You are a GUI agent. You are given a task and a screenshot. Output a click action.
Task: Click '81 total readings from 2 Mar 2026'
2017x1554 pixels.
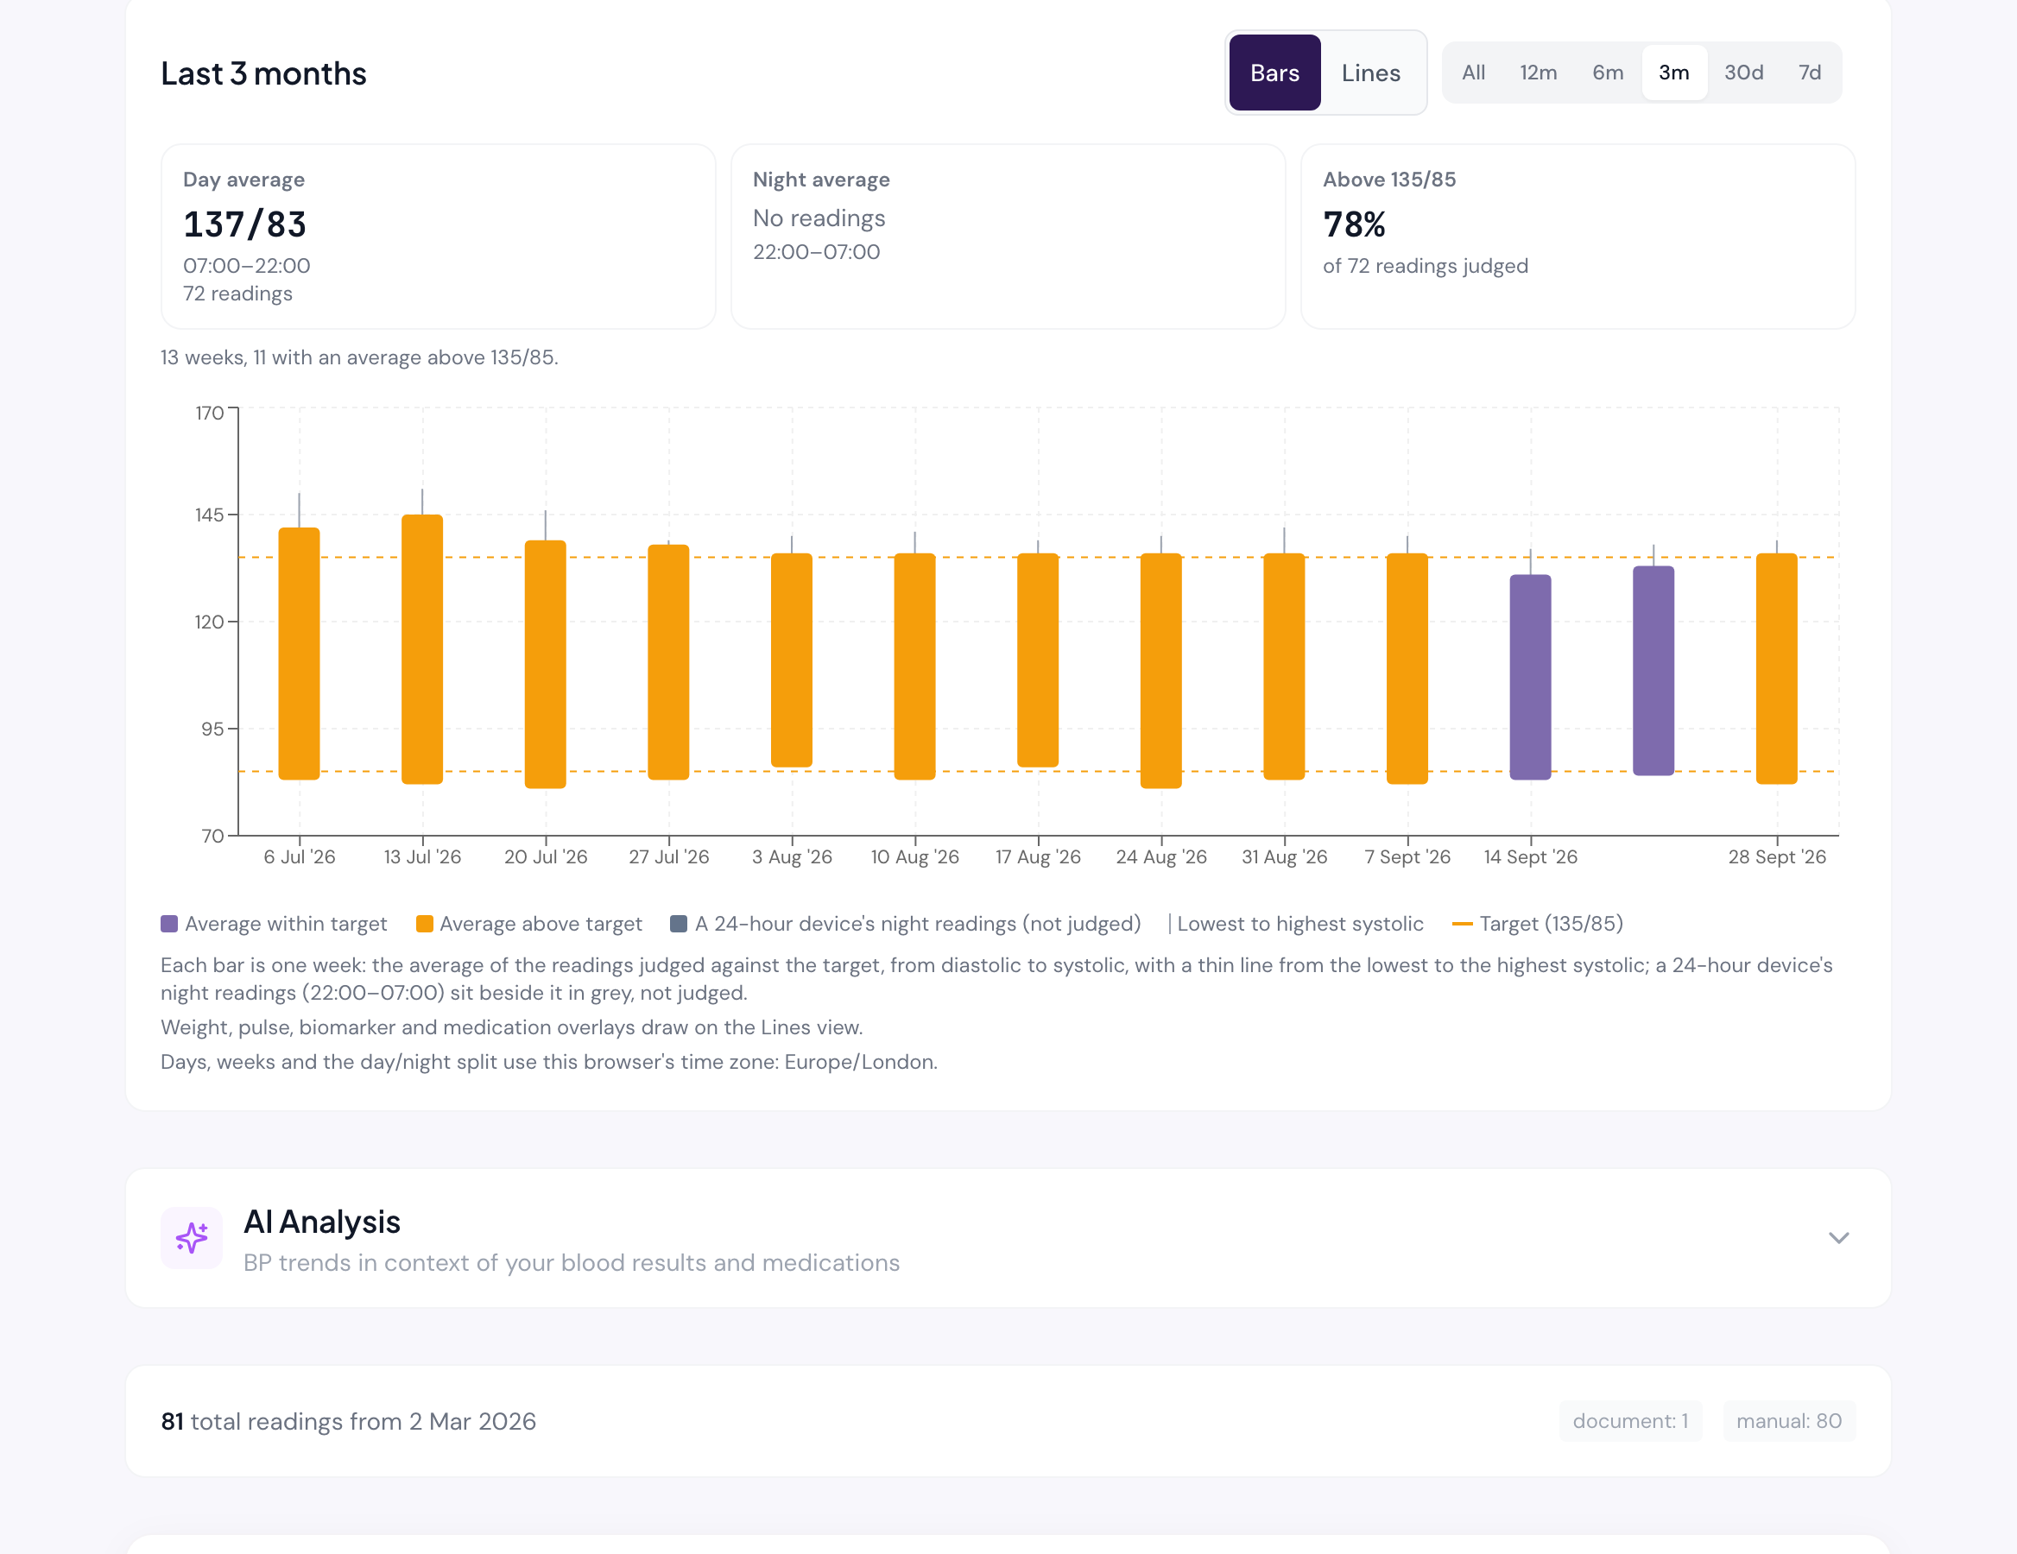click(x=348, y=1421)
